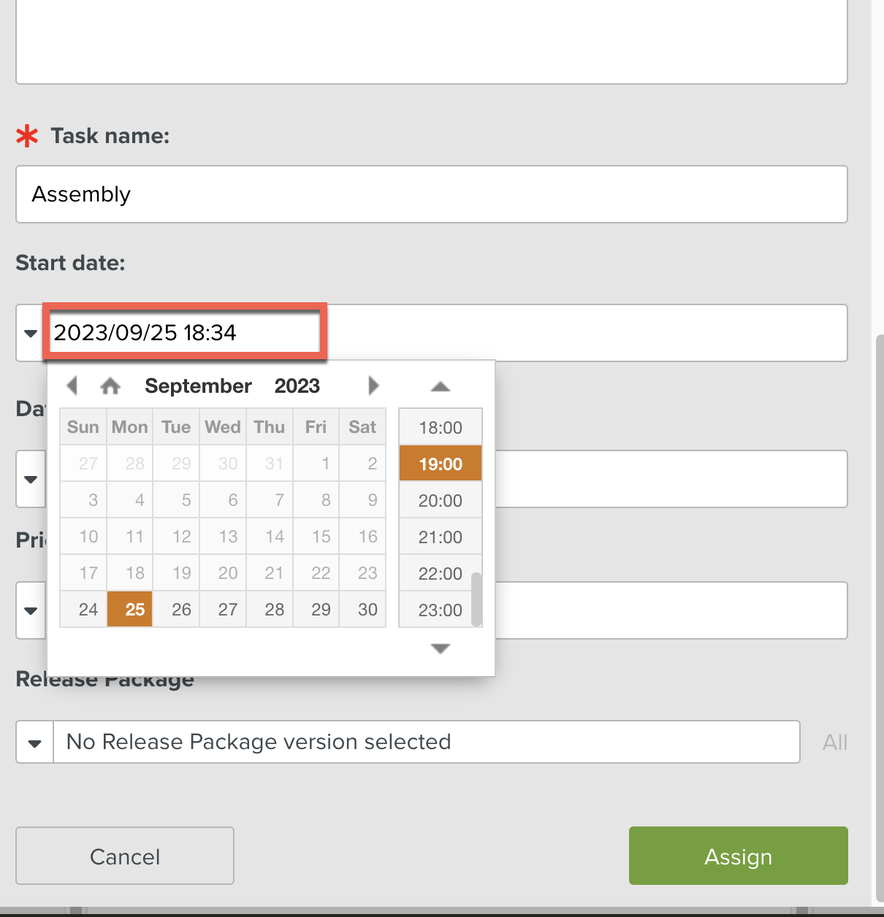Pick September 30 on the calendar

click(x=367, y=610)
